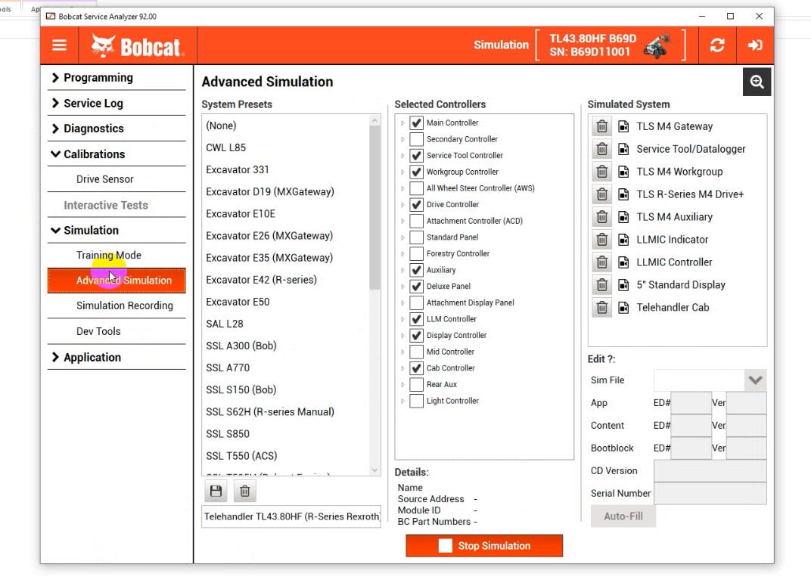Delete LLMIC Controller entry
Viewport: 811px width, 583px height.
pyautogui.click(x=601, y=262)
